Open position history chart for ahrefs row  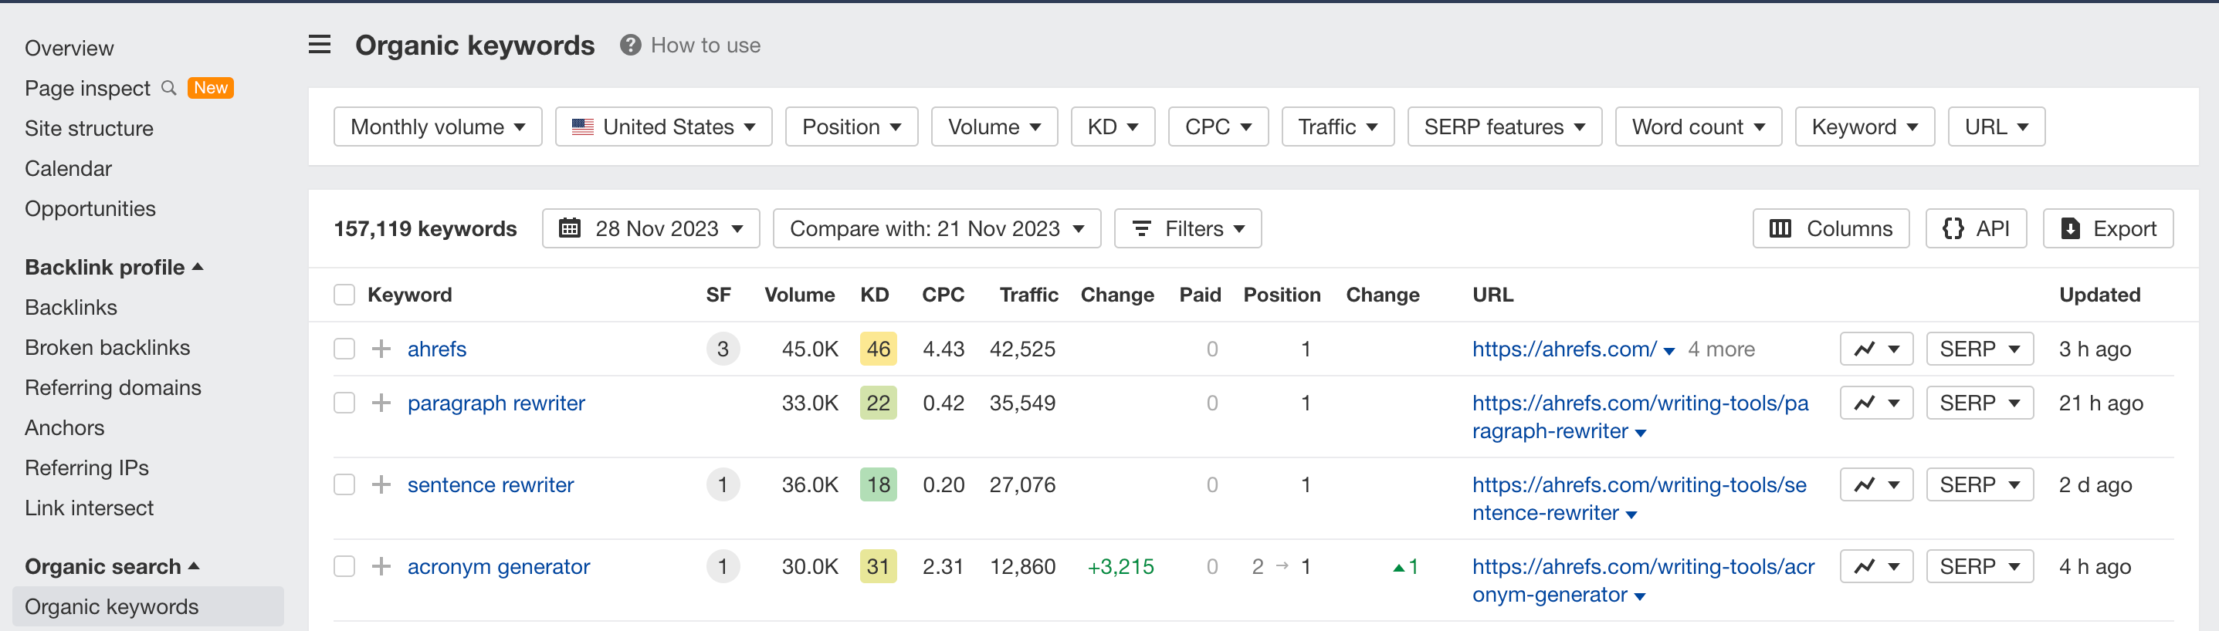1876,349
